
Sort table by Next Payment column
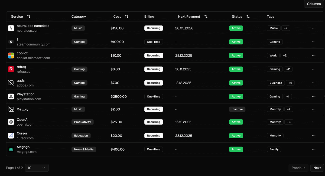[x=206, y=17]
